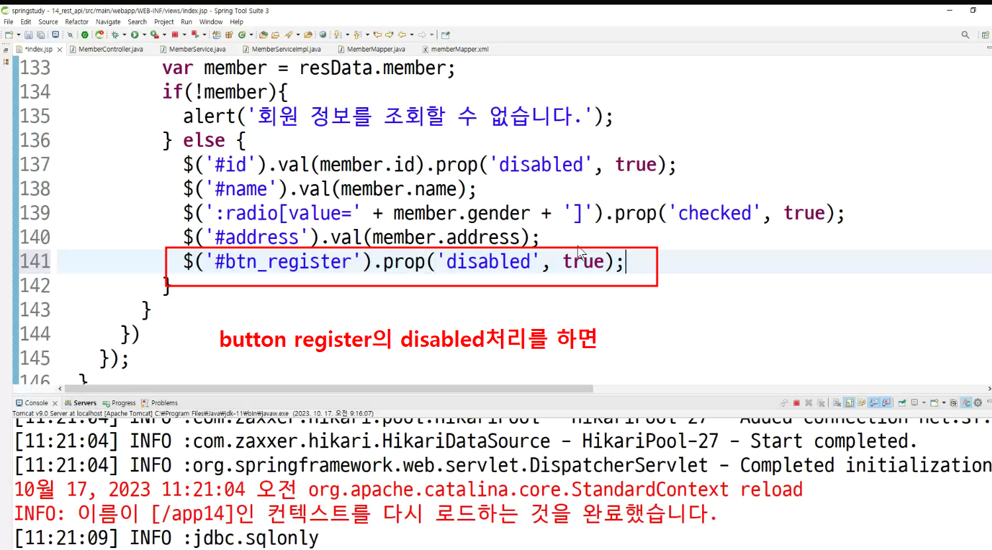Click the word 'member.gender' on line 139
Image resolution: width=992 pixels, height=550 pixels.
pyautogui.click(x=462, y=213)
